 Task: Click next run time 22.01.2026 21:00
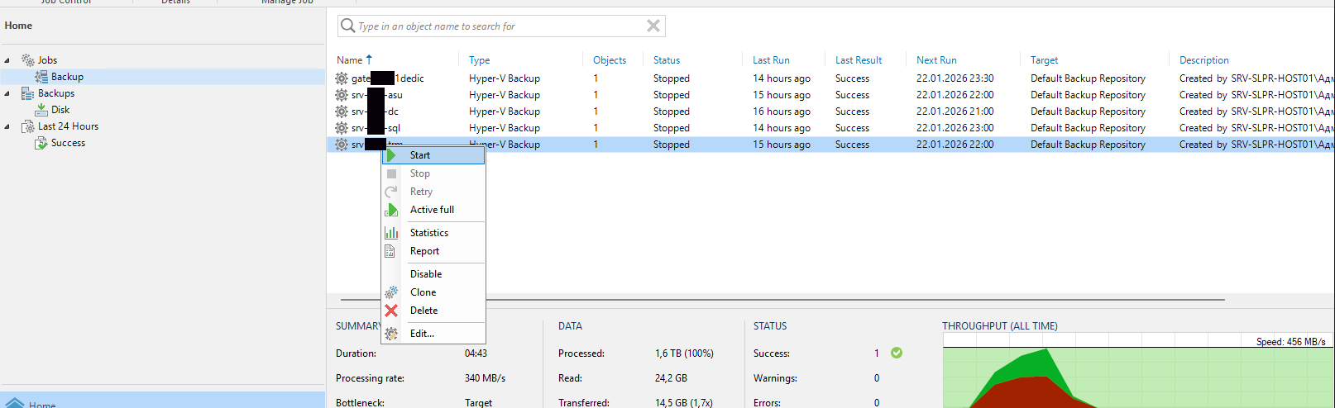pos(955,111)
